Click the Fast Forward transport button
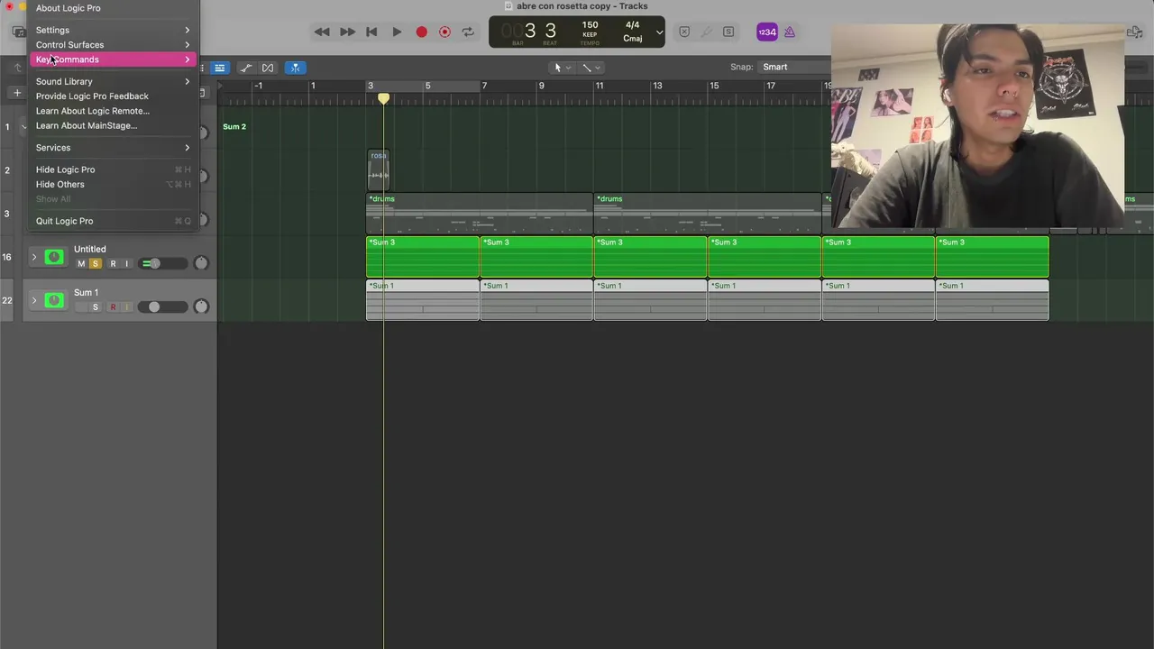The image size is (1154, 649). click(x=347, y=32)
